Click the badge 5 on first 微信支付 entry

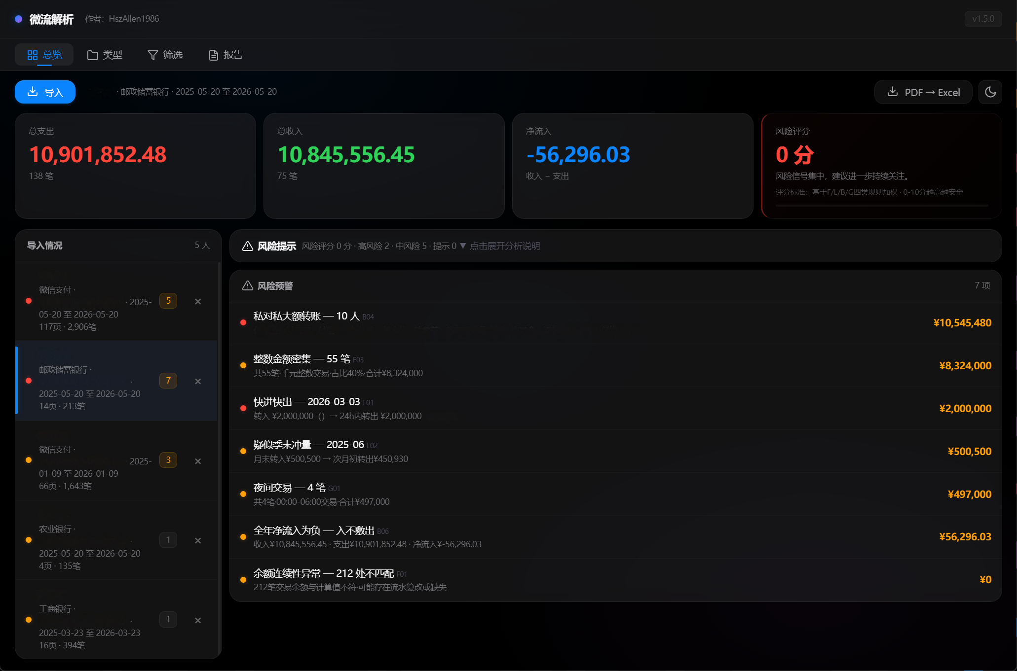click(x=168, y=301)
